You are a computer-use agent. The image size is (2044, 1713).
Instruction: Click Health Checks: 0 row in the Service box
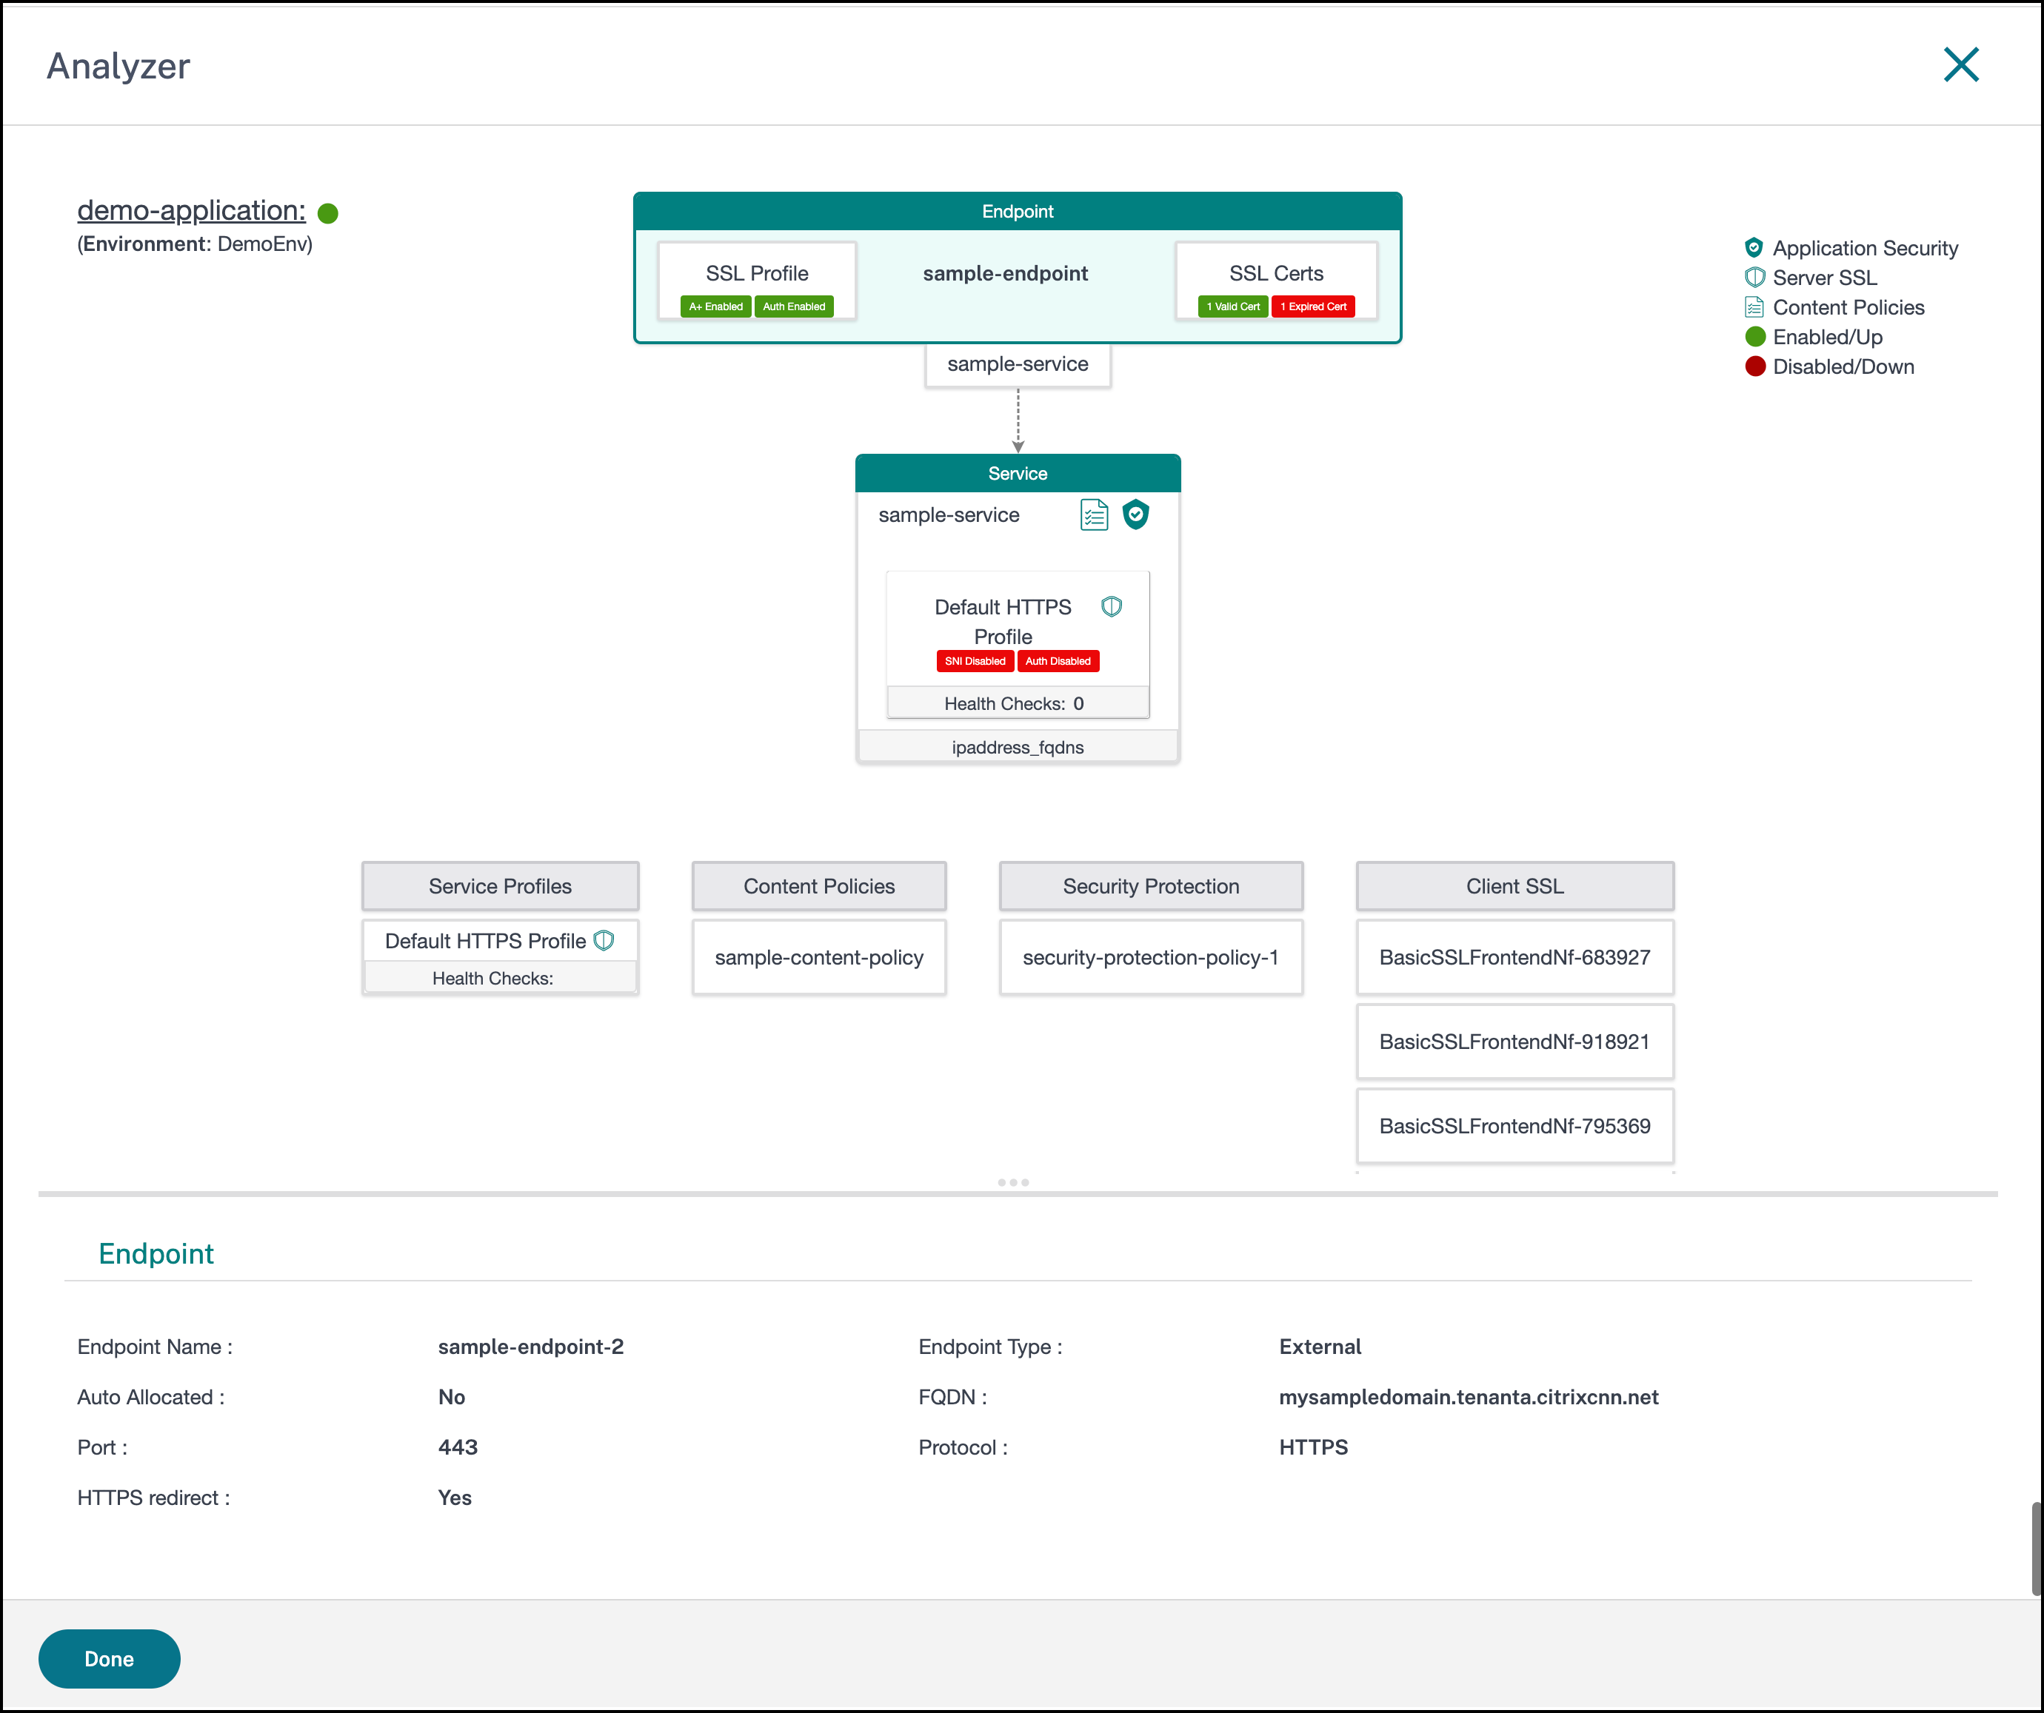(x=1017, y=703)
